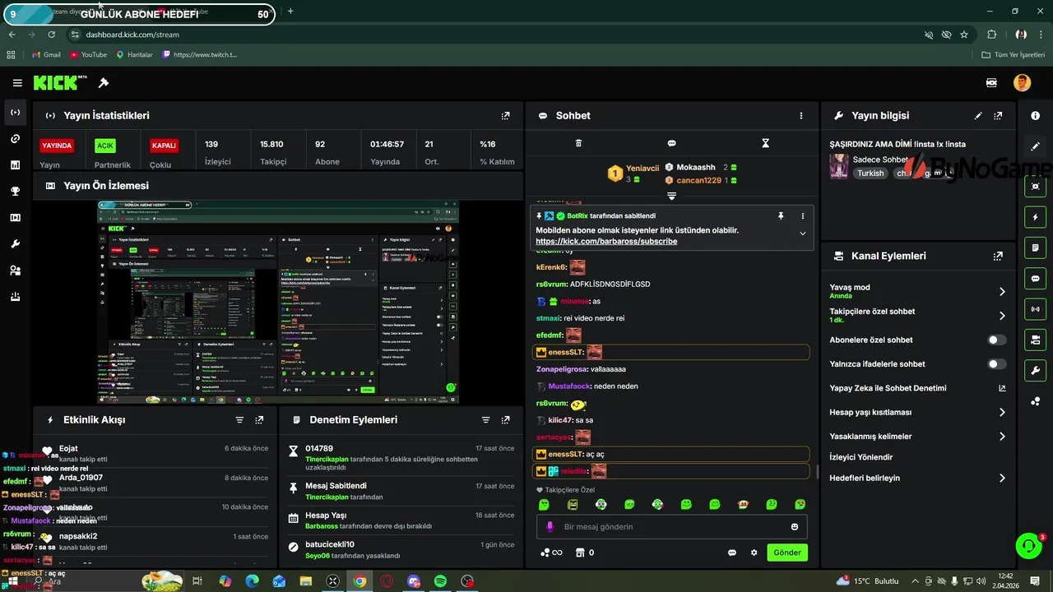Click the hourglass icon in chat toolbar
The height and width of the screenshot is (592, 1053).
(x=765, y=143)
